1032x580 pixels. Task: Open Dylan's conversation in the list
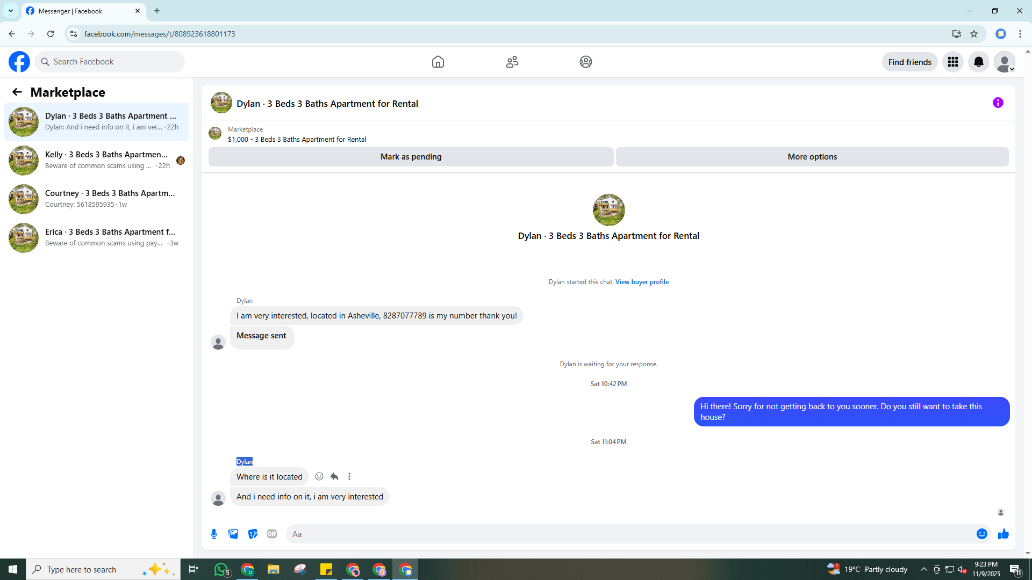coord(97,121)
